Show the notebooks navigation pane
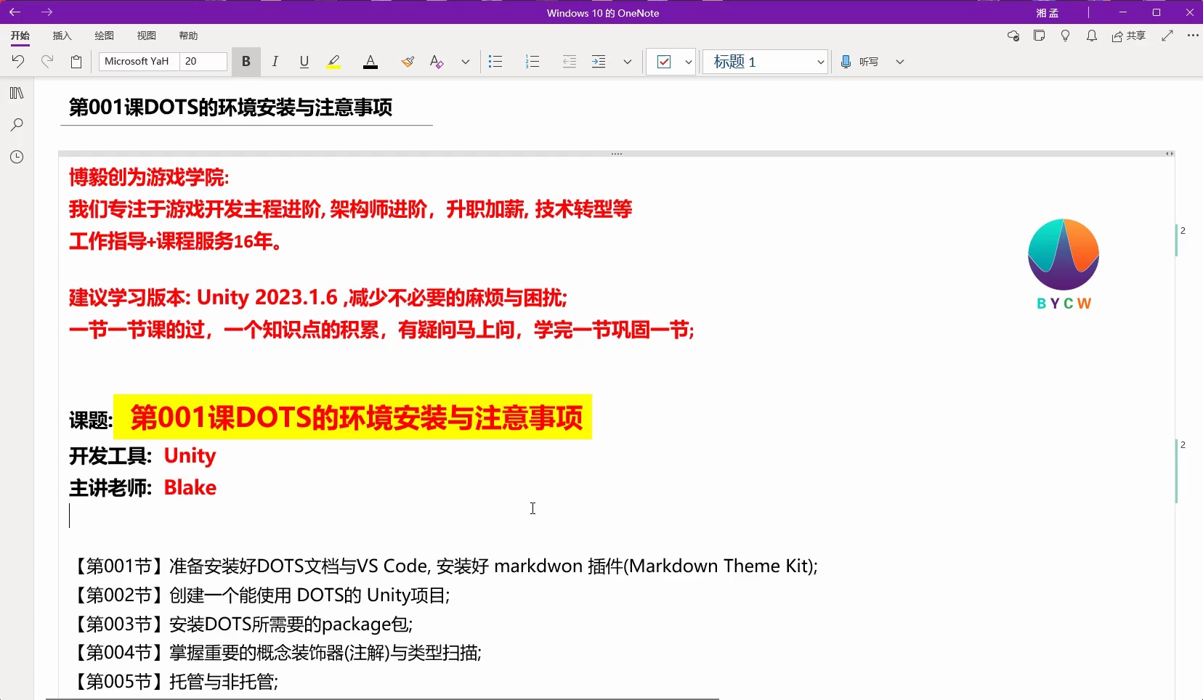 pos(17,93)
